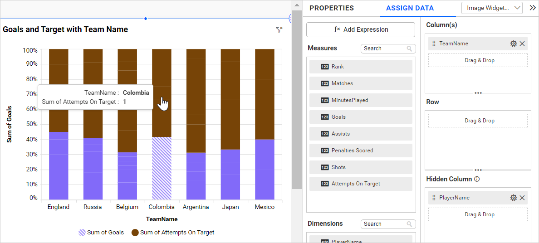The height and width of the screenshot is (243, 539).
Task: Click the Colombia striped Goals bar
Action: [162, 168]
